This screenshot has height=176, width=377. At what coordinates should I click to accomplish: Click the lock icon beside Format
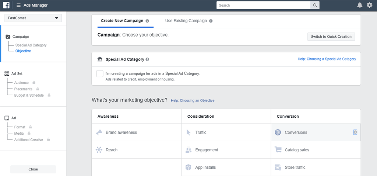pyautogui.click(x=30, y=127)
